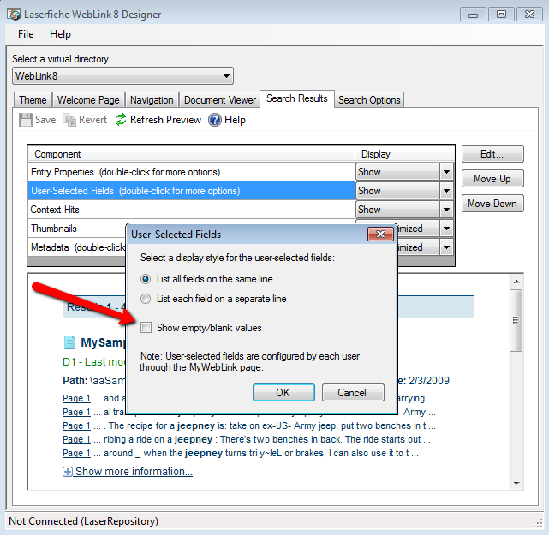This screenshot has height=535, width=549.
Task: Click preview scrollbar up arrow
Action: pyautogui.click(x=516, y=282)
